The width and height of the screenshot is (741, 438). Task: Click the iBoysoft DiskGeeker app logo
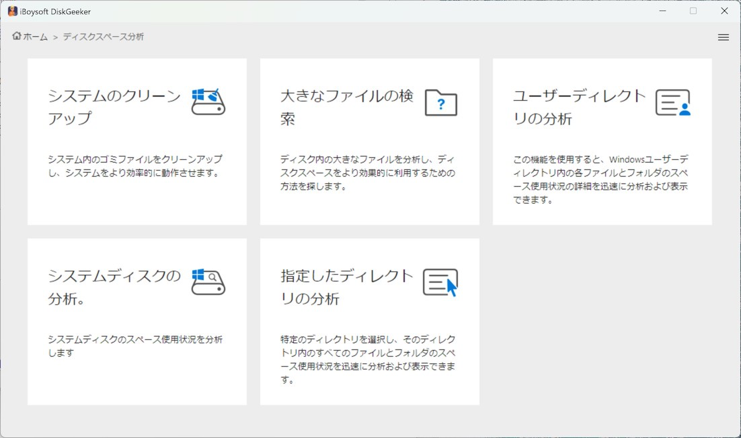[13, 11]
